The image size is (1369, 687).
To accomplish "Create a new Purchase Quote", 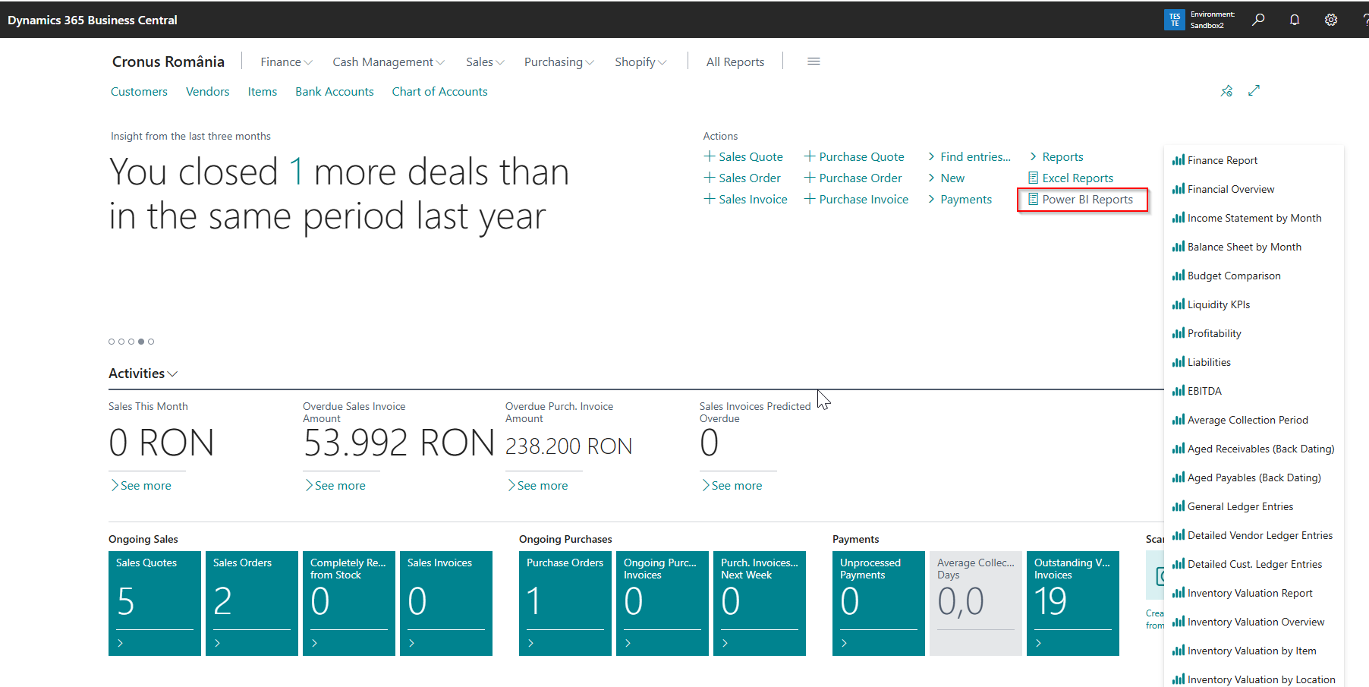I will 854,156.
